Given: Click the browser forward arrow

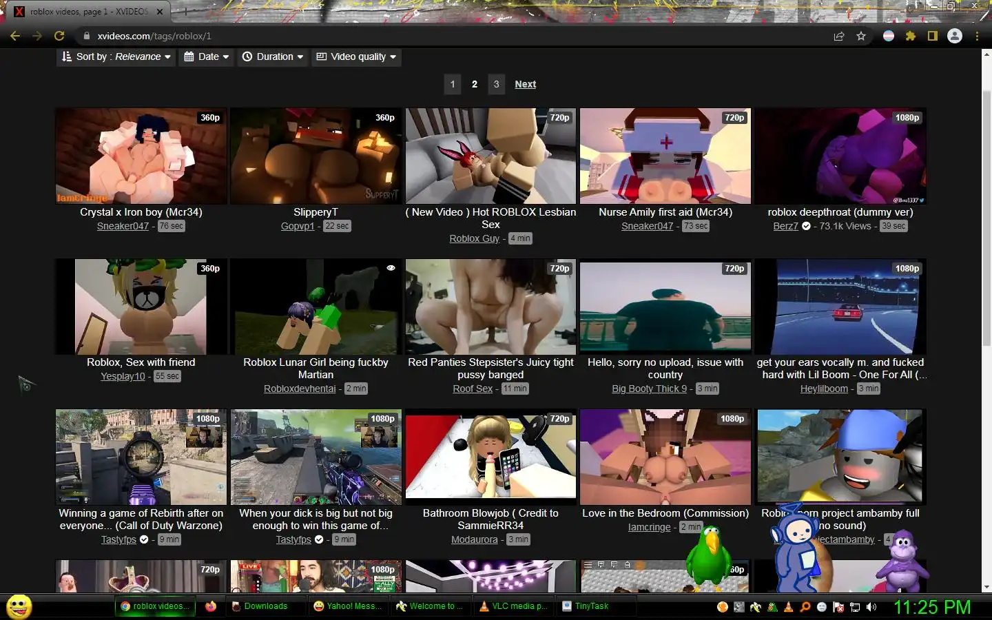Looking at the screenshot, I should tap(37, 36).
